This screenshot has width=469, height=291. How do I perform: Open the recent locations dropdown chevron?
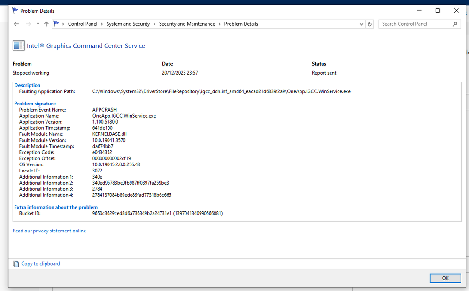tap(38, 24)
